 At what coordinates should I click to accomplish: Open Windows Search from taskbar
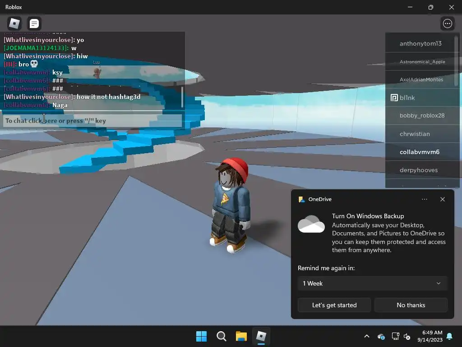click(x=221, y=336)
